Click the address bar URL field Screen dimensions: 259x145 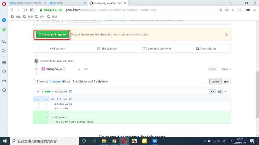[111, 10]
